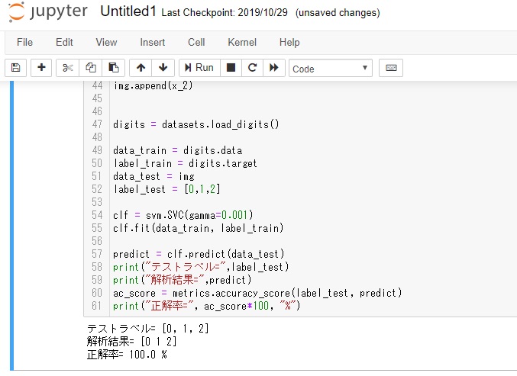Click the Jupyter logo
Viewport: 517px width, 376px height.
pyautogui.click(x=48, y=12)
